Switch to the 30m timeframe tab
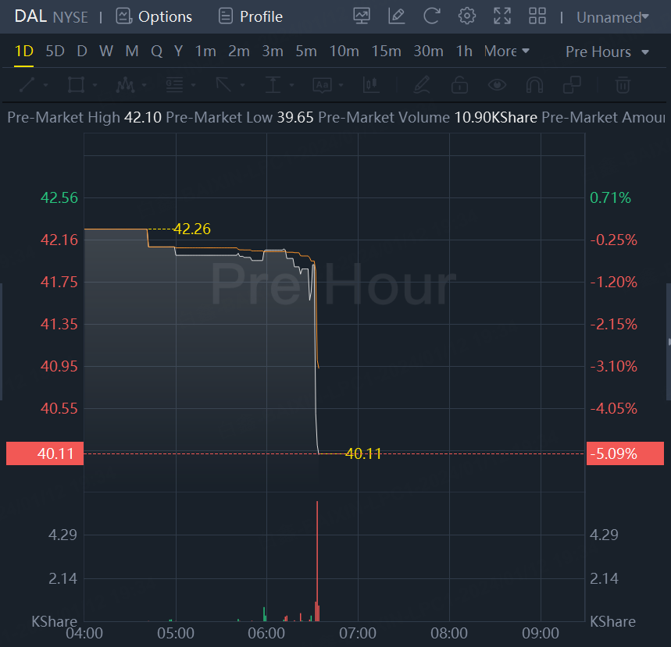Image resolution: width=671 pixels, height=647 pixels. tap(428, 52)
